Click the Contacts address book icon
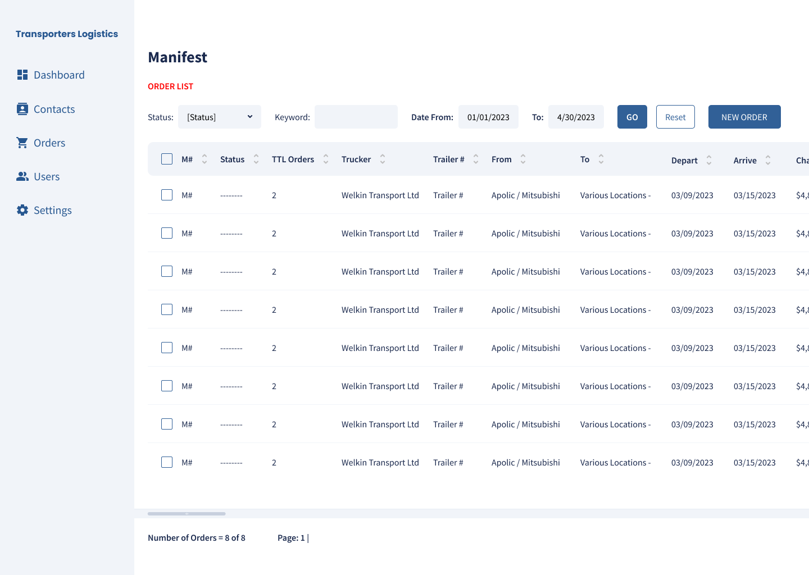The image size is (809, 575). 22,108
